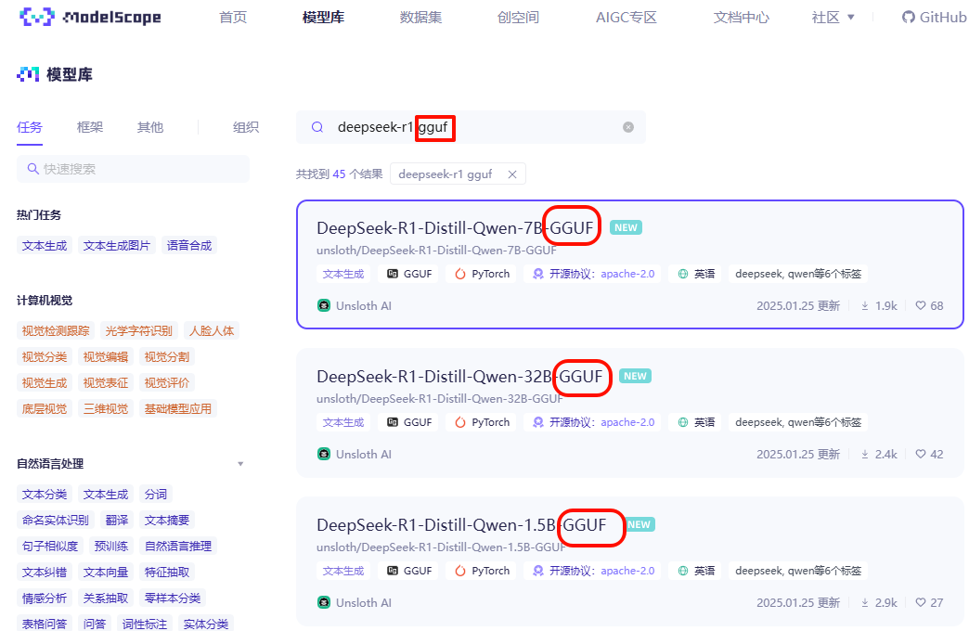Open AIGC专区 in the top navigation
This screenshot has height=631, width=969.
[x=626, y=18]
